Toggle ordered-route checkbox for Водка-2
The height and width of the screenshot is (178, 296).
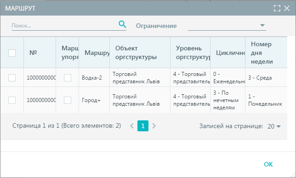(68, 78)
